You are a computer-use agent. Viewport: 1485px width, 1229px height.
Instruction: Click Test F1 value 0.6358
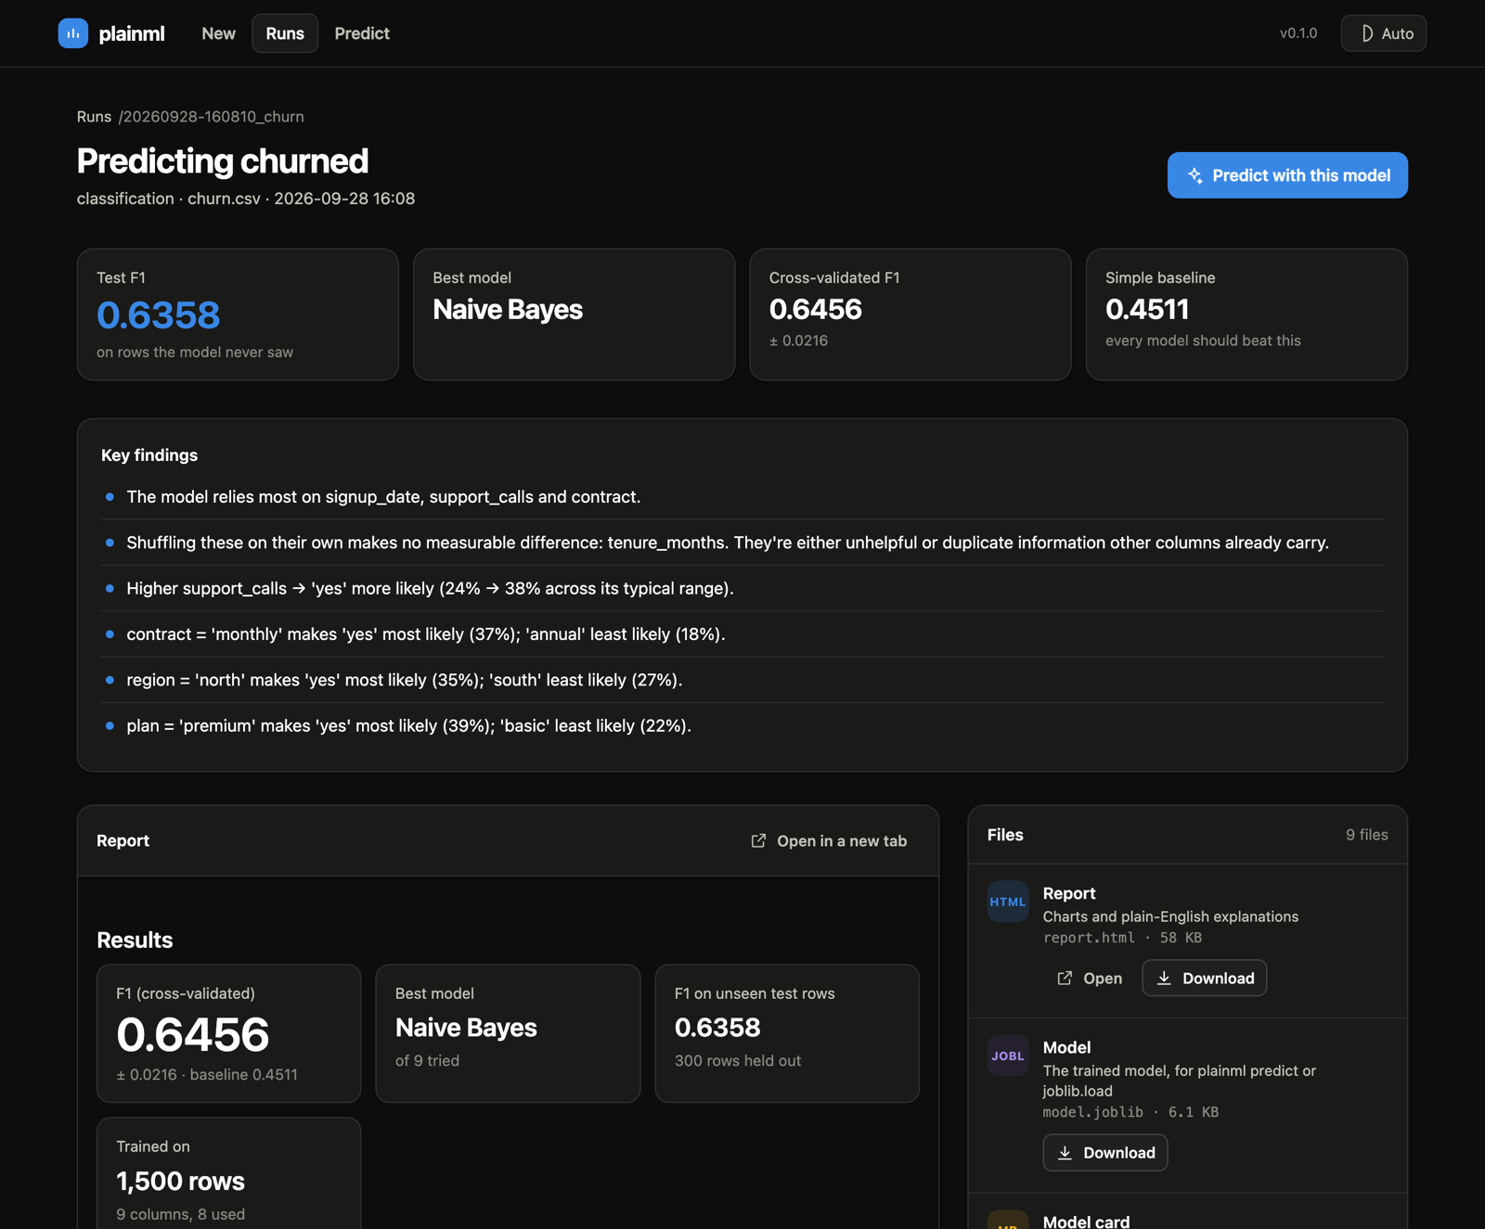(x=159, y=315)
